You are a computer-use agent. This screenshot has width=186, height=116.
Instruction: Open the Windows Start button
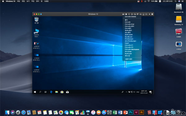35,92
